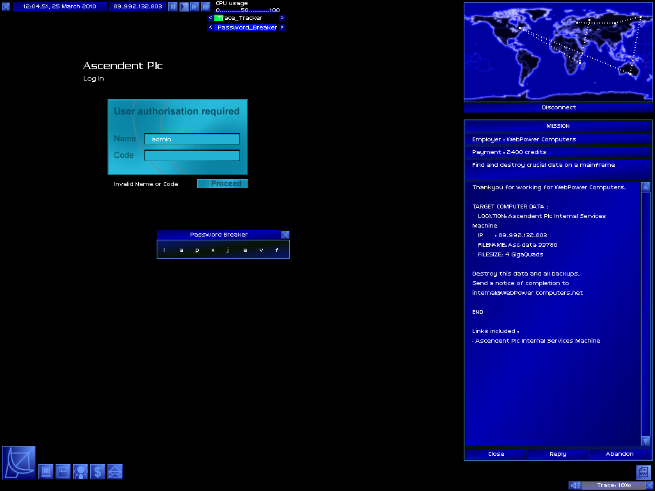Click the Payment 2400 credits line

point(558,152)
